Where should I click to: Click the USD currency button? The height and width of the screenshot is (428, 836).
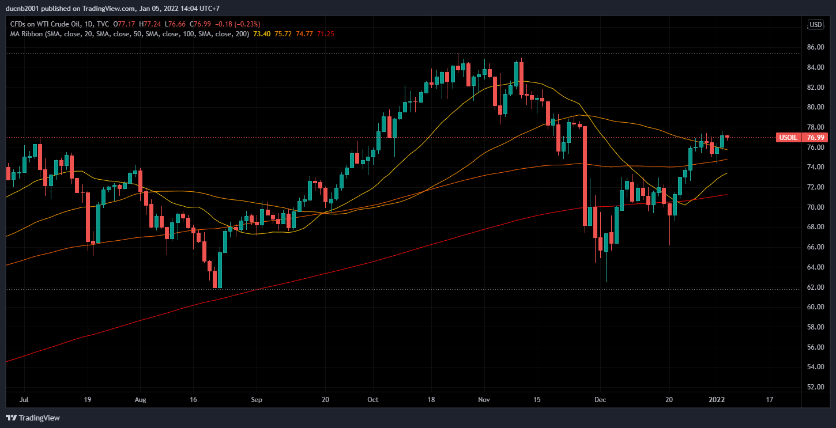point(816,24)
